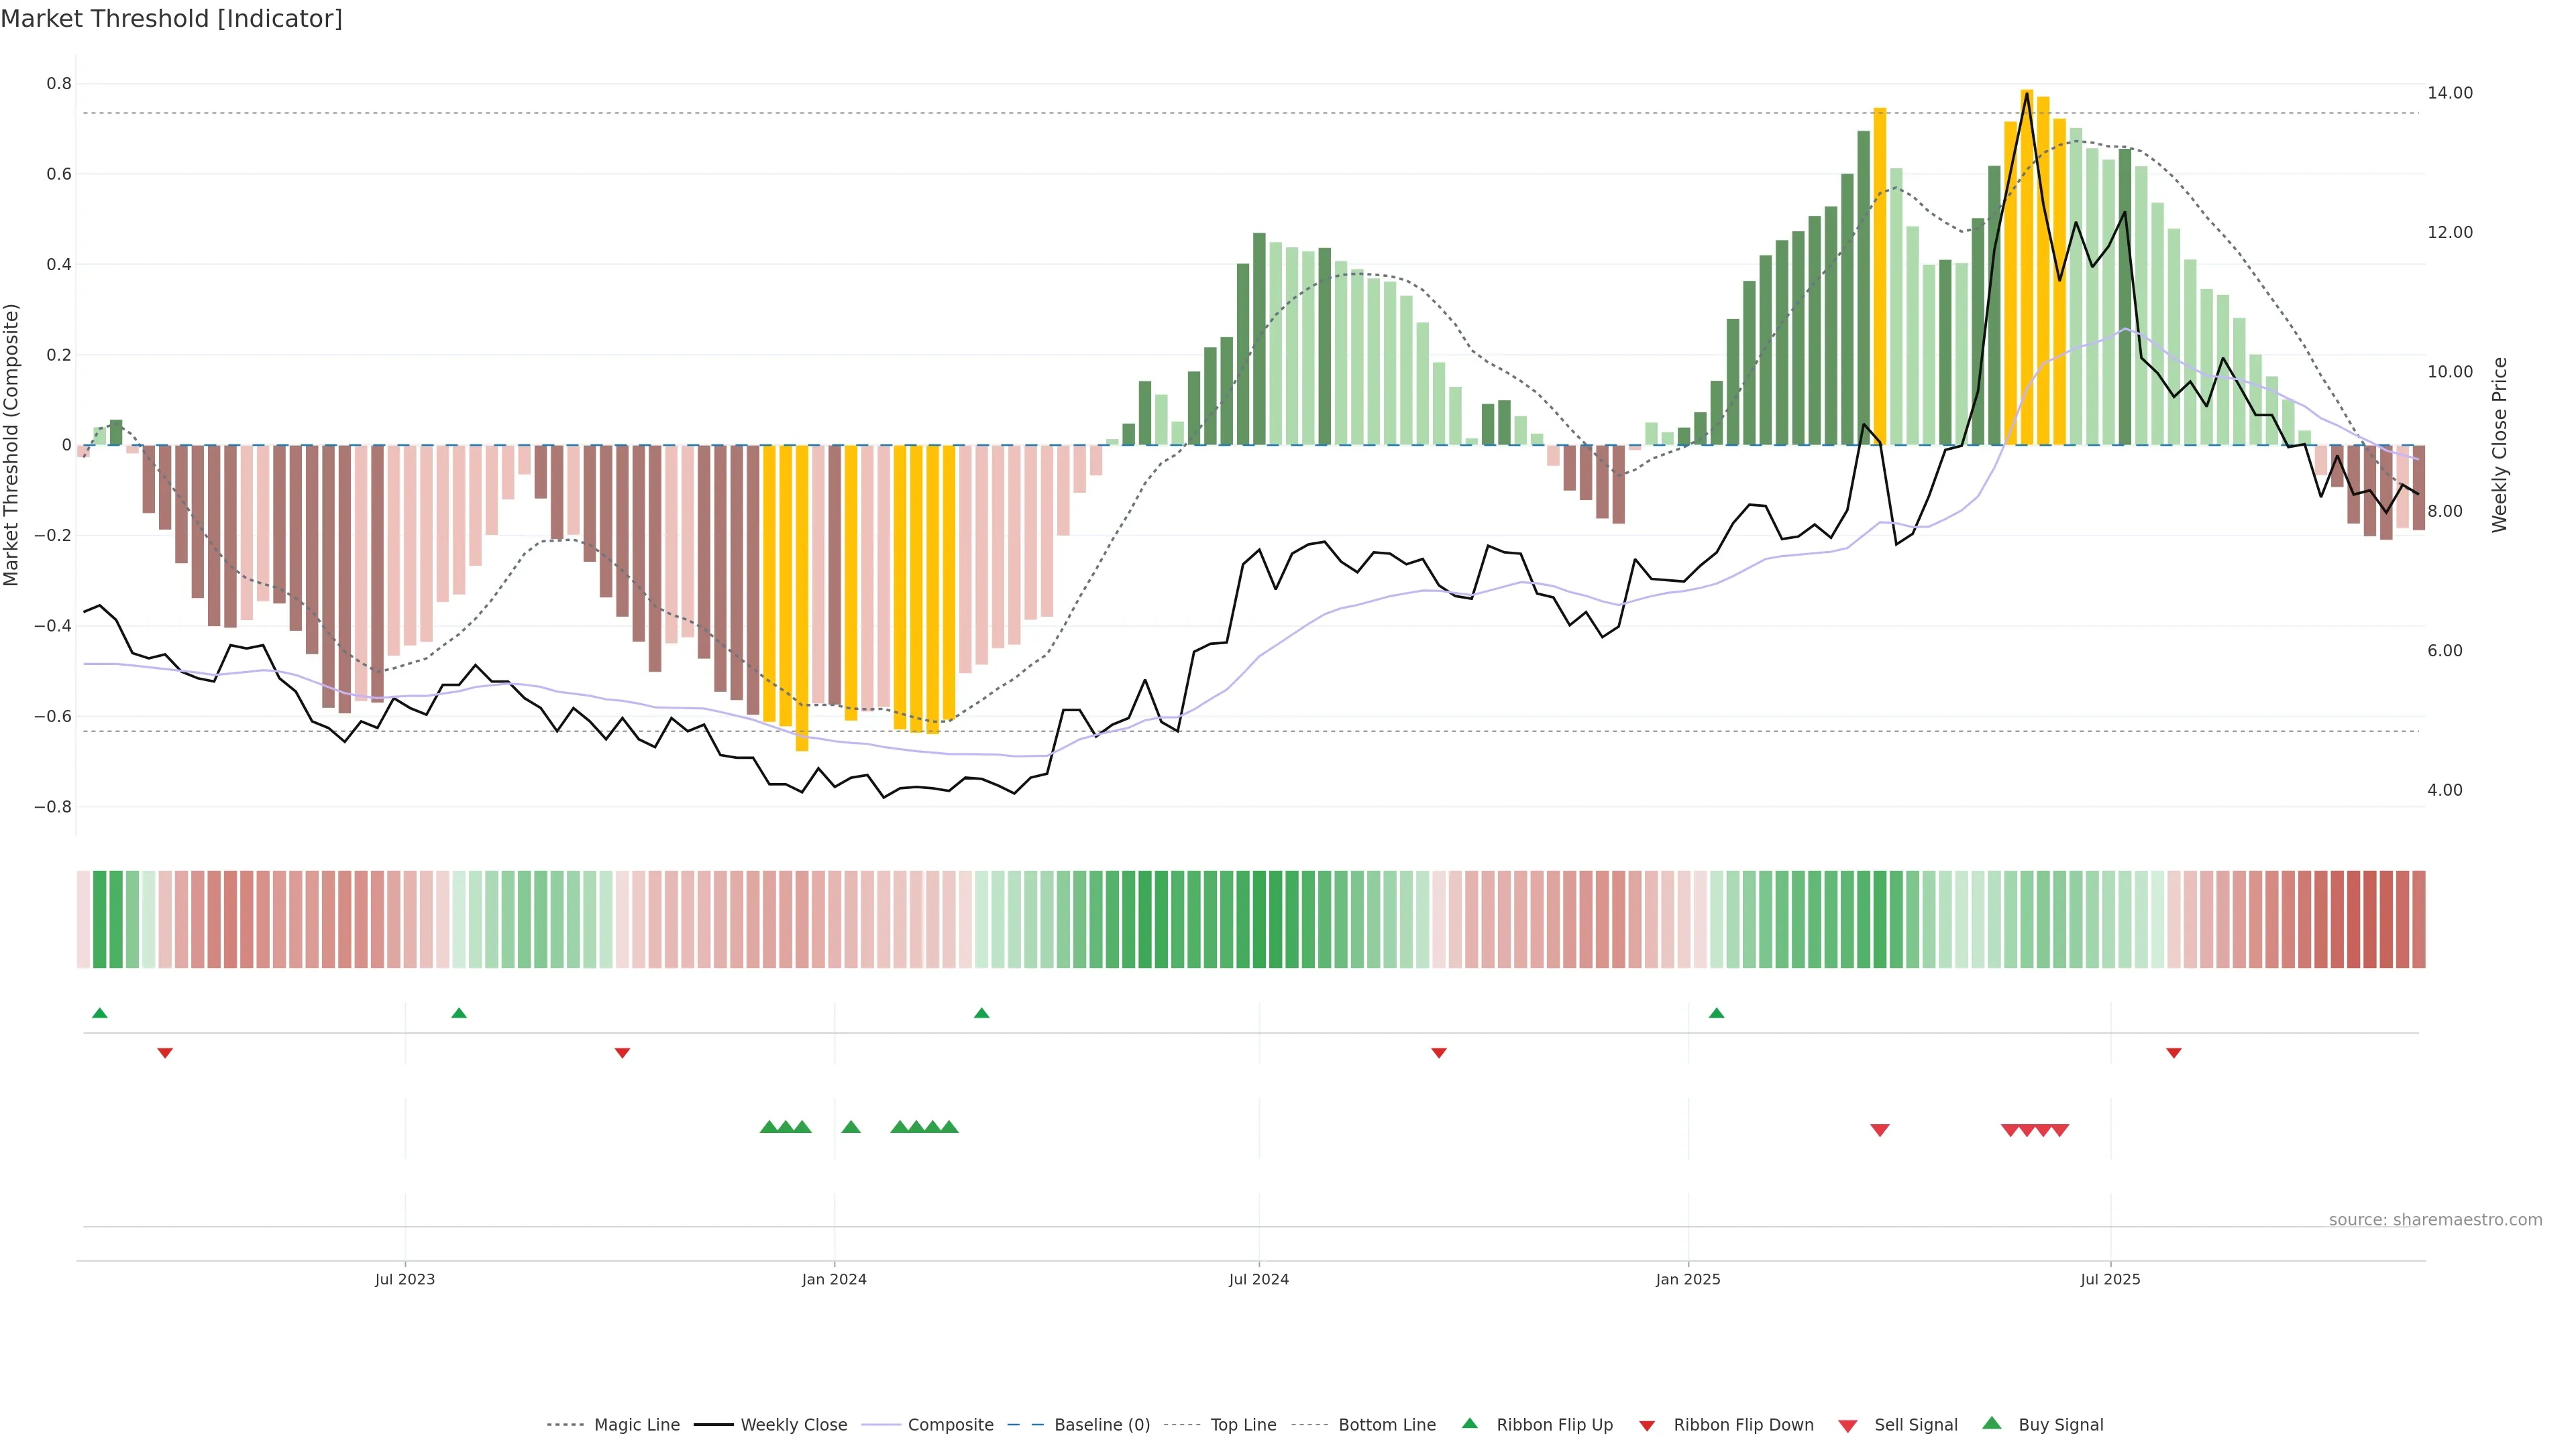Image resolution: width=2576 pixels, height=1448 pixels.
Task: Toggle the Weekly Close legend entry
Action: point(793,1425)
